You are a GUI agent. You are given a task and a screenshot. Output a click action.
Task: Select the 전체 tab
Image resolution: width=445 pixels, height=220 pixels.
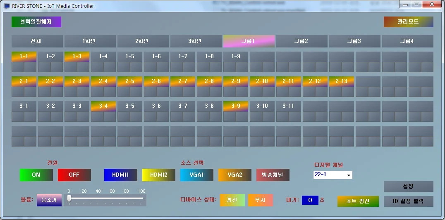click(x=37, y=41)
